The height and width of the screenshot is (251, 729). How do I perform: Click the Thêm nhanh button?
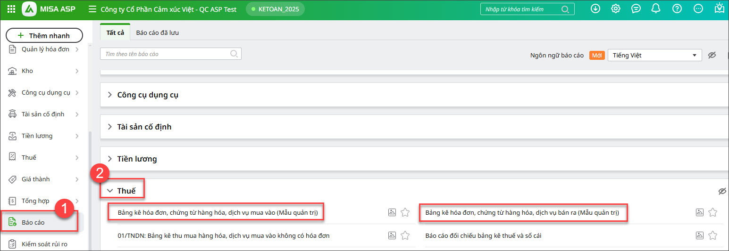44,35
